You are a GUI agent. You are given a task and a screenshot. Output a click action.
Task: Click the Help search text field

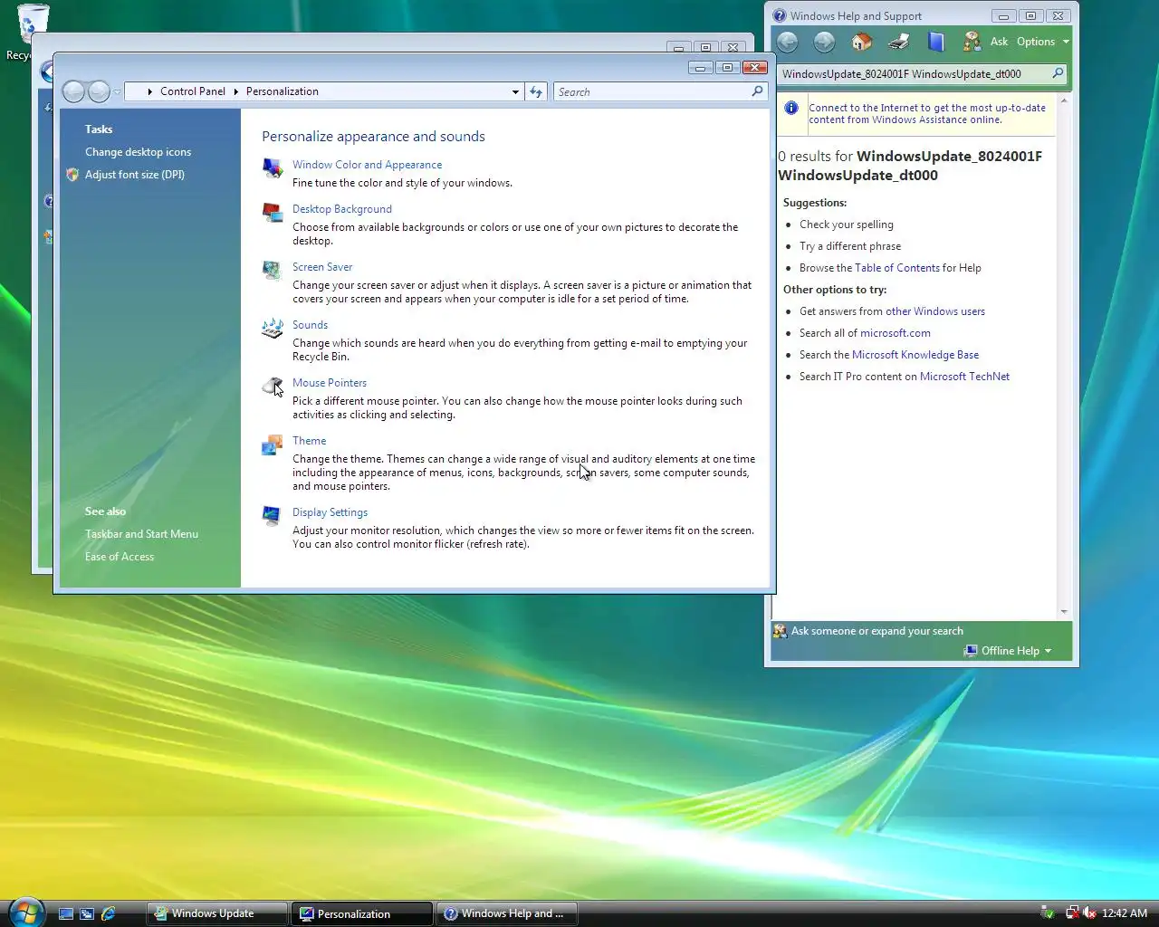(915, 73)
